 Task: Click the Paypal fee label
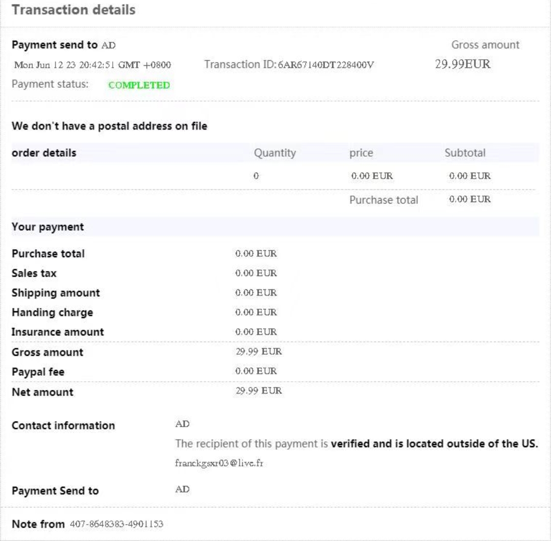[38, 372]
